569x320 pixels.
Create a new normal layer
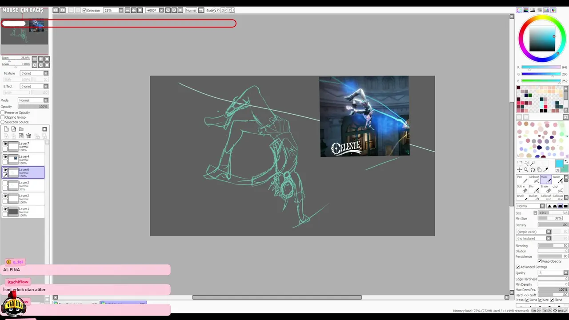click(x=6, y=129)
